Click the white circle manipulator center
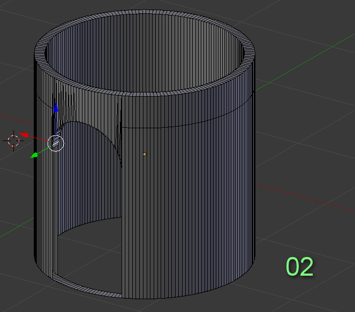This screenshot has height=312, width=355. point(56,143)
